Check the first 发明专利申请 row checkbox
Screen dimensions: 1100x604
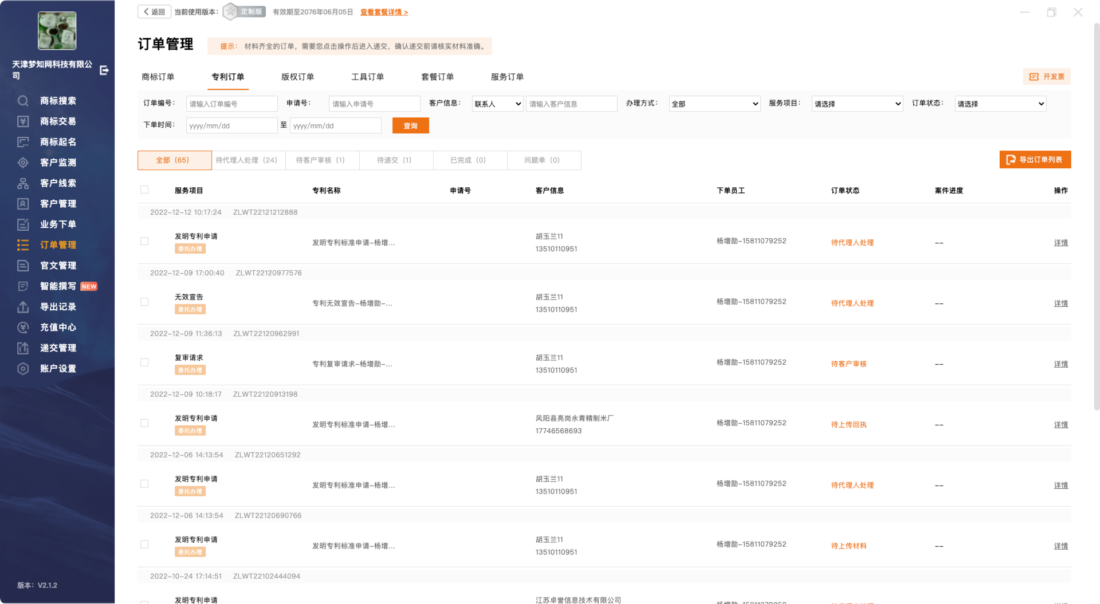(144, 241)
